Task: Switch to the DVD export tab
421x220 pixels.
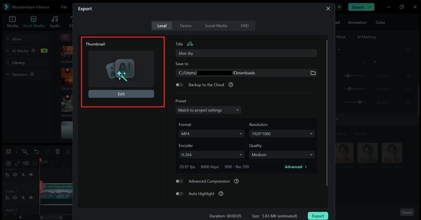Action: 245,26
